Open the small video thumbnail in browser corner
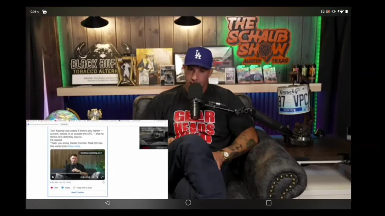The height and width of the screenshot is (216, 385). [x=153, y=138]
